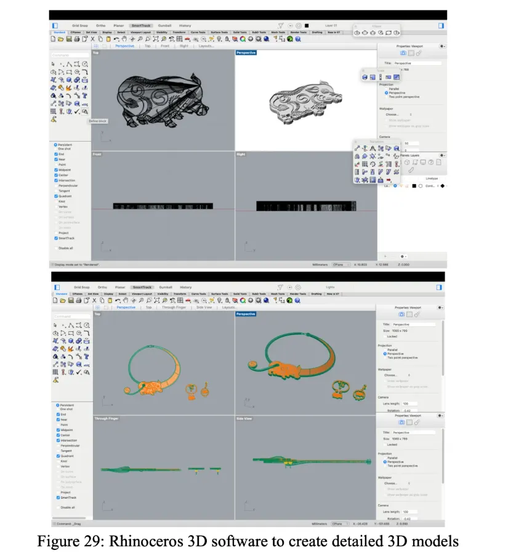Uncheck the End osnap in top window

[x=56, y=154]
